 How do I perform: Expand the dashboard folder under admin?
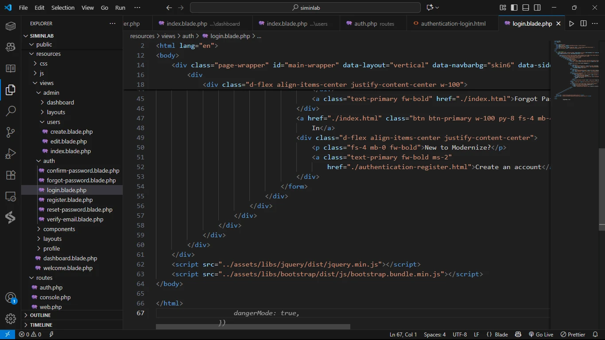tap(60, 102)
